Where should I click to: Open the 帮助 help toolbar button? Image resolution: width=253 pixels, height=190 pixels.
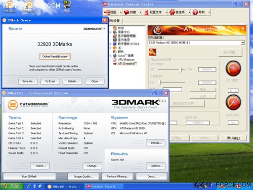tap(199, 12)
